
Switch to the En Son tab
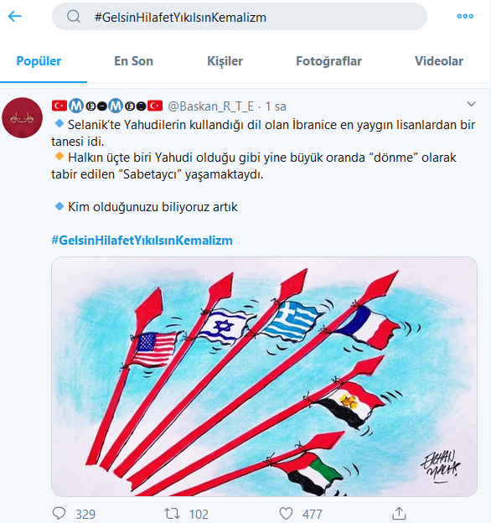pyautogui.click(x=134, y=61)
